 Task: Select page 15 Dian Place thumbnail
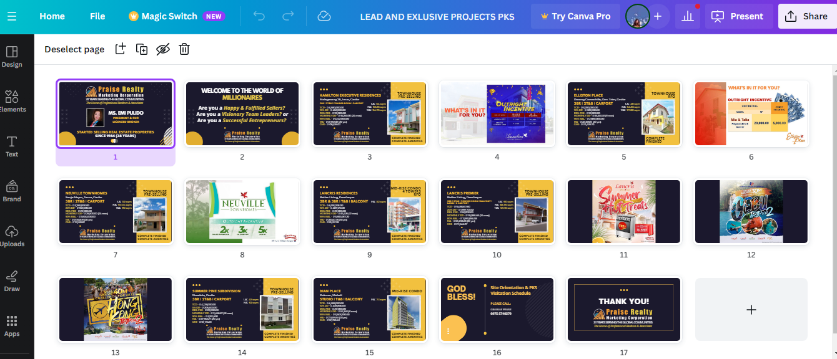click(x=370, y=309)
